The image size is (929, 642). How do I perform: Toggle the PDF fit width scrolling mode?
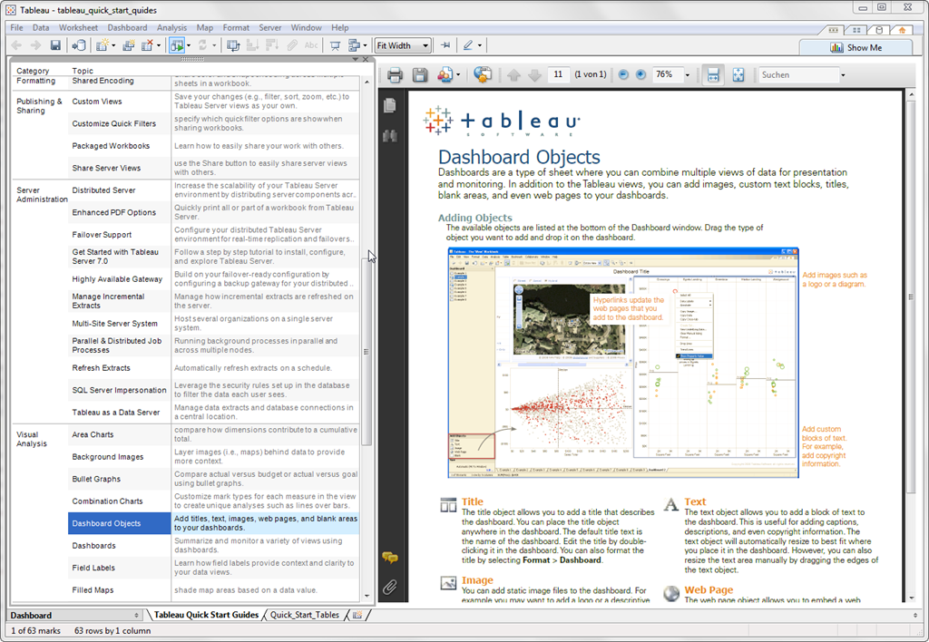tap(713, 75)
